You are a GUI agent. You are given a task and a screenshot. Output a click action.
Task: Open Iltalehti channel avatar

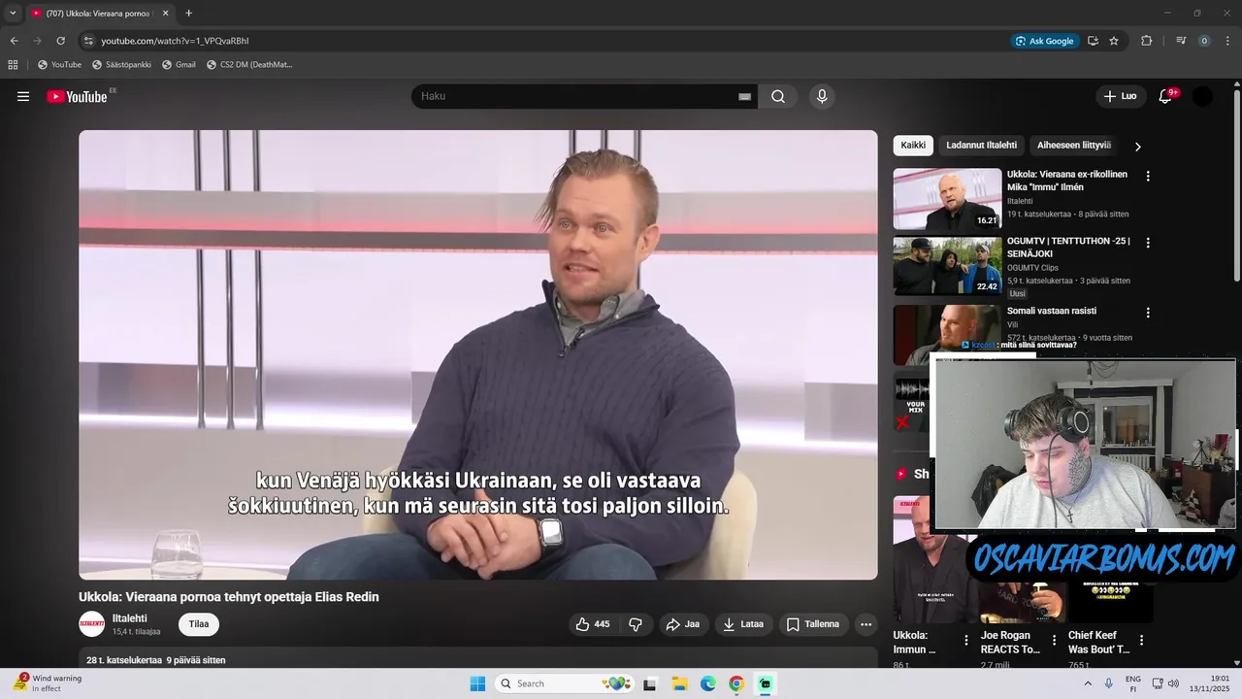click(x=92, y=624)
